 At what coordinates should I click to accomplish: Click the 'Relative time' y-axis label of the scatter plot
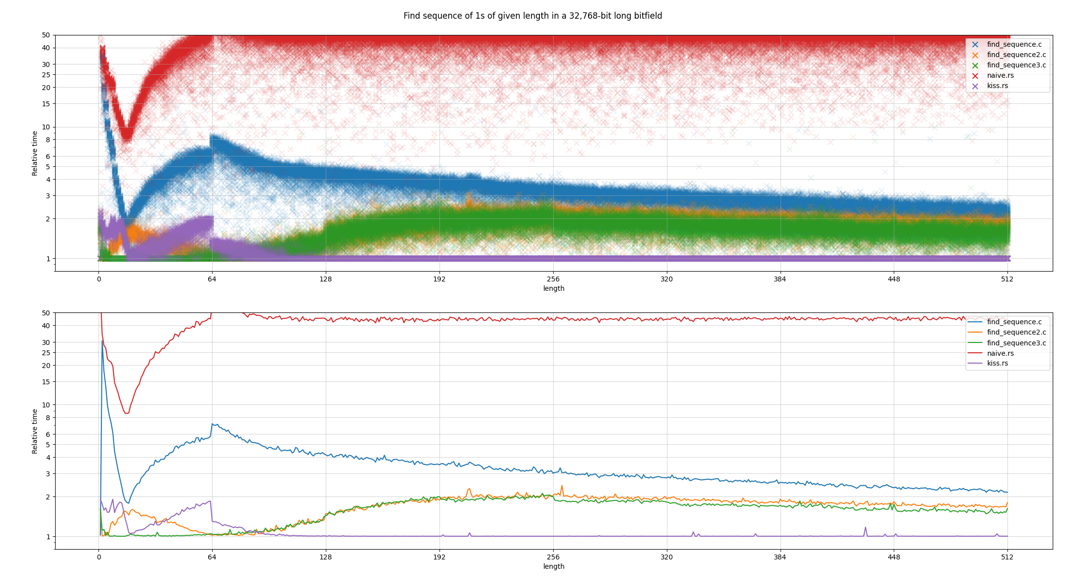pyautogui.click(x=34, y=153)
